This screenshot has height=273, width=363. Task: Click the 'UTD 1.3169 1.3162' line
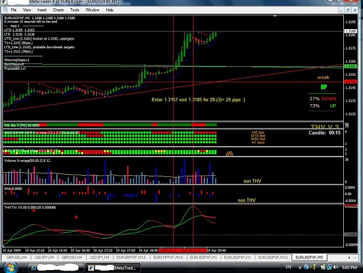click(19, 30)
